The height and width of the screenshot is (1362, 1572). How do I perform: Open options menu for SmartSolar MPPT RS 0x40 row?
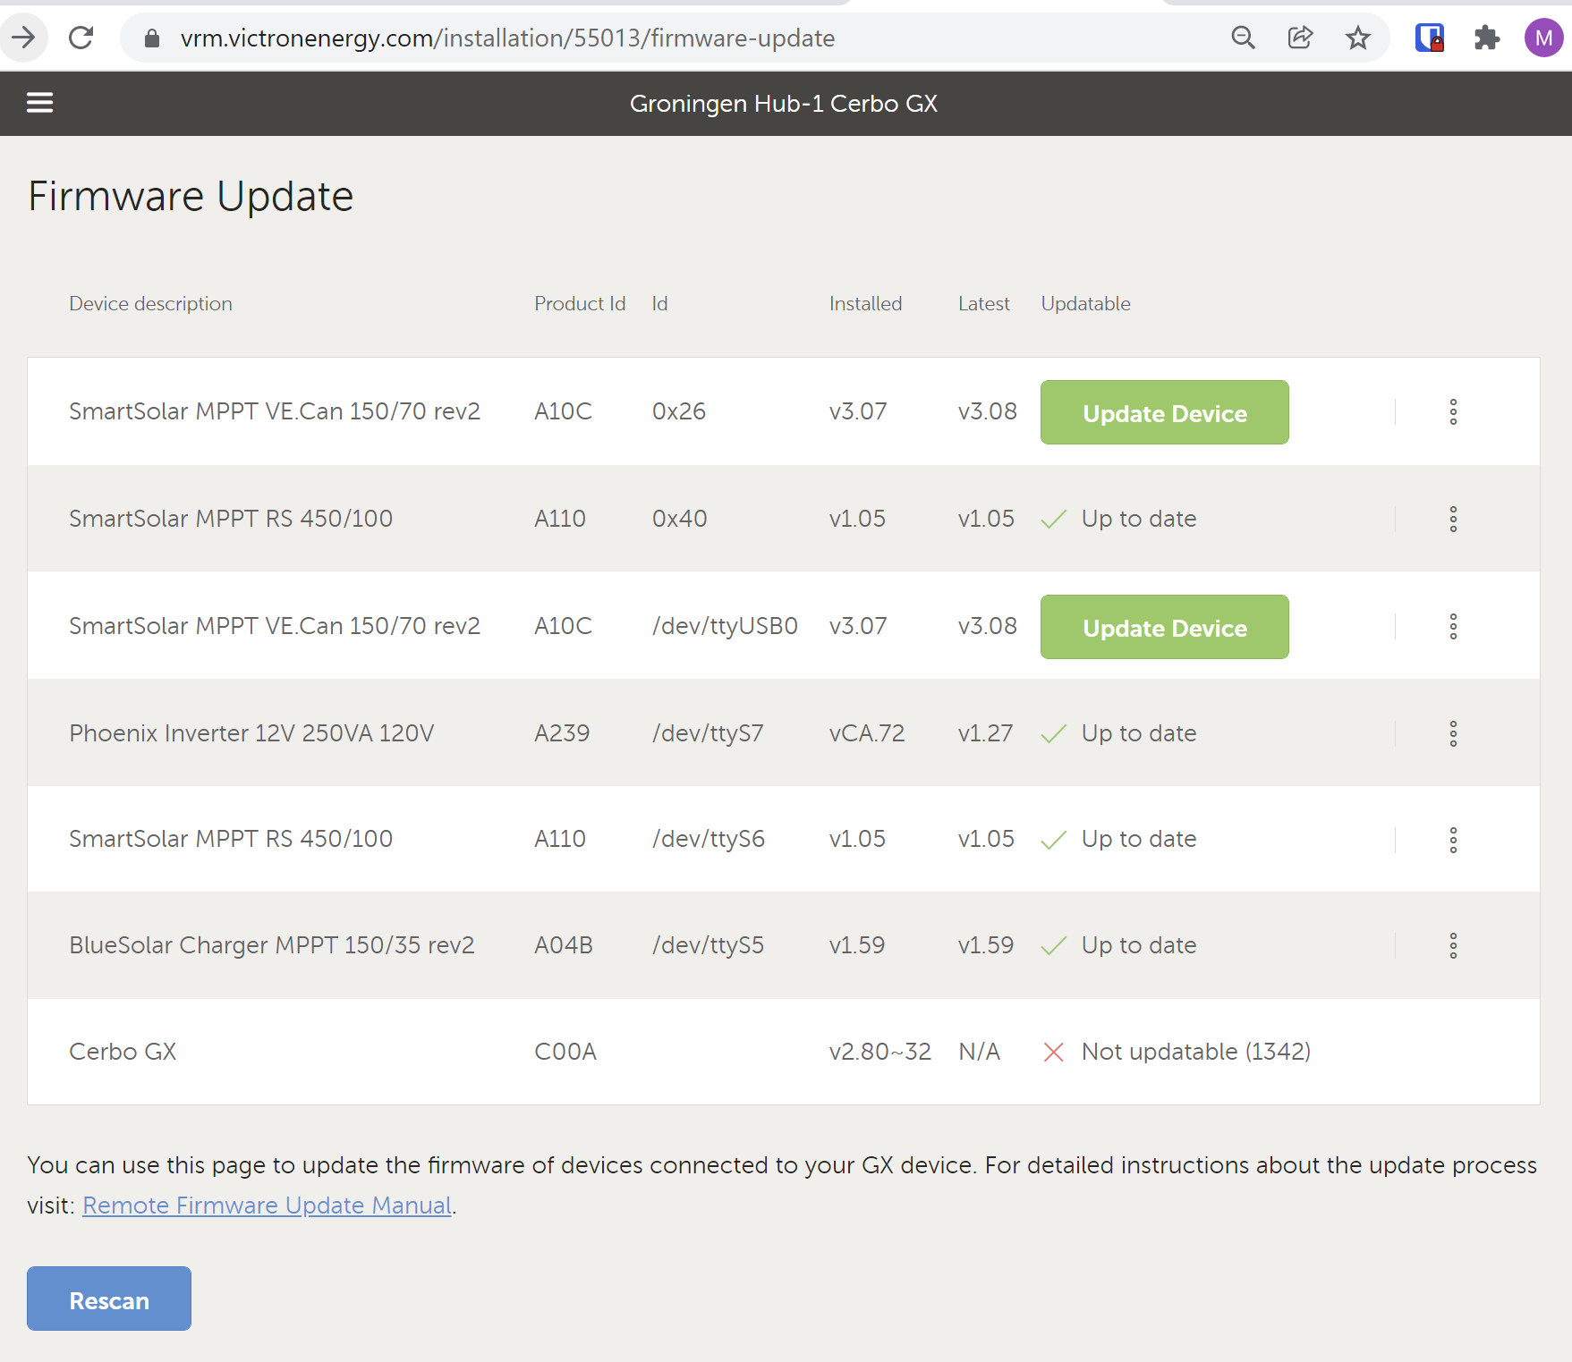1453,519
